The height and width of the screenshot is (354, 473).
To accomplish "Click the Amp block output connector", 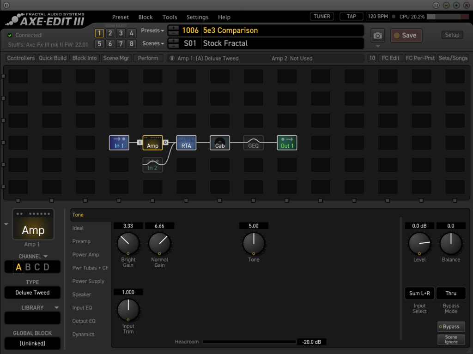I will tap(165, 142).
